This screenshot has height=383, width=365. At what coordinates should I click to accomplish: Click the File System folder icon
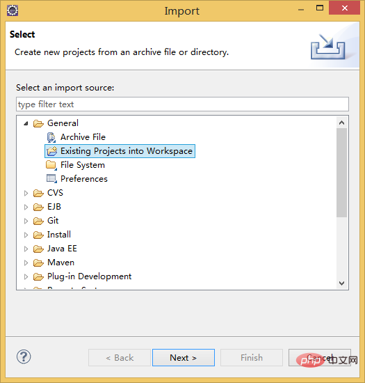point(51,165)
